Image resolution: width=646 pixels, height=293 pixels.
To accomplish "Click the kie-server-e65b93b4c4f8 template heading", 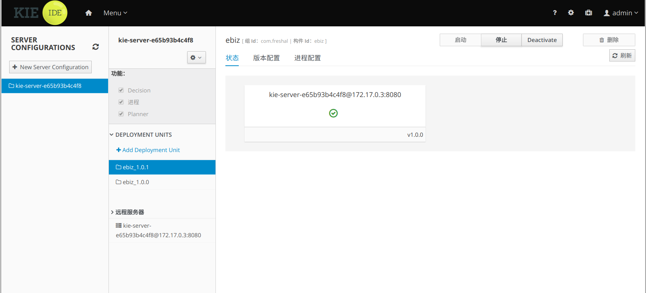I will [155, 40].
